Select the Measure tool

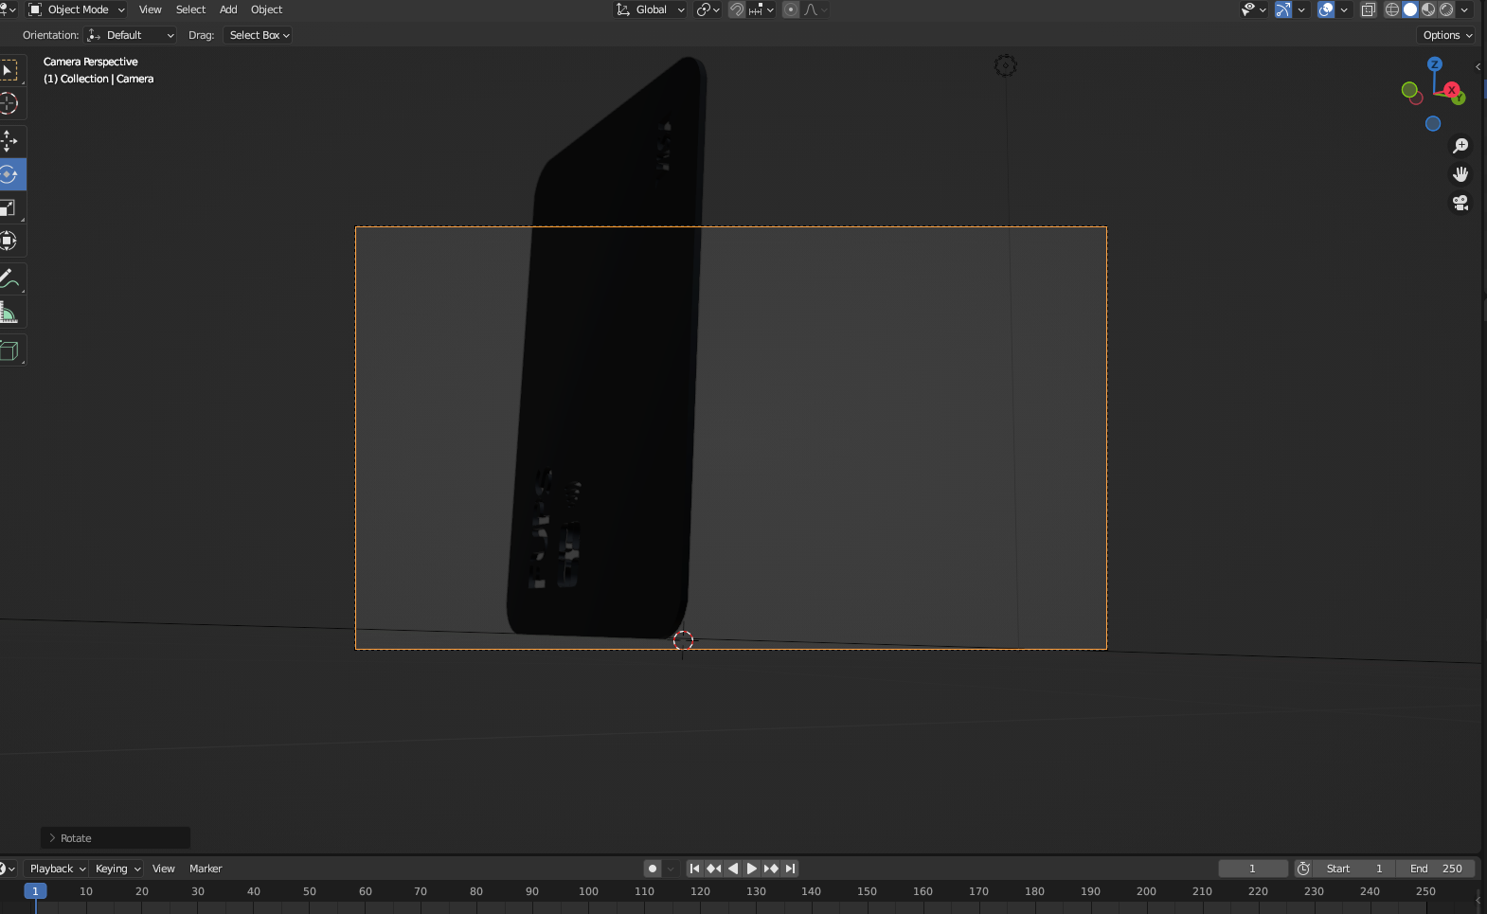[x=9, y=313]
